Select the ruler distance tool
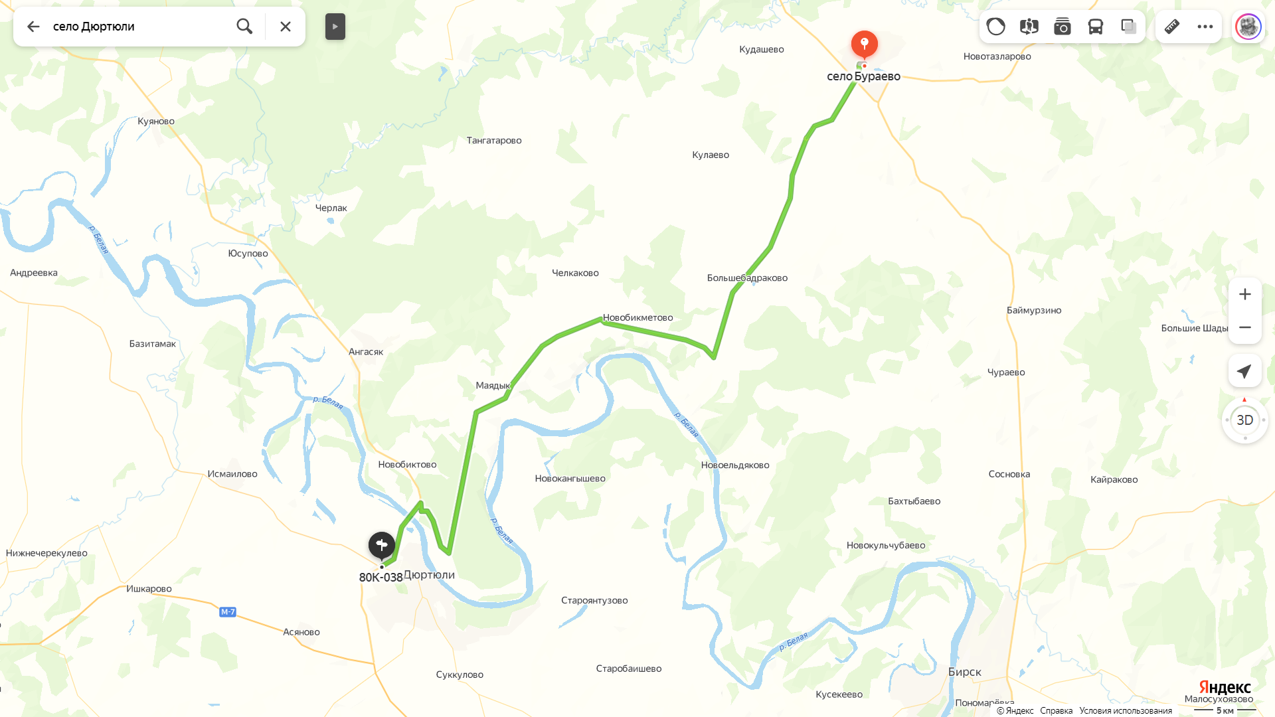 tap(1172, 27)
